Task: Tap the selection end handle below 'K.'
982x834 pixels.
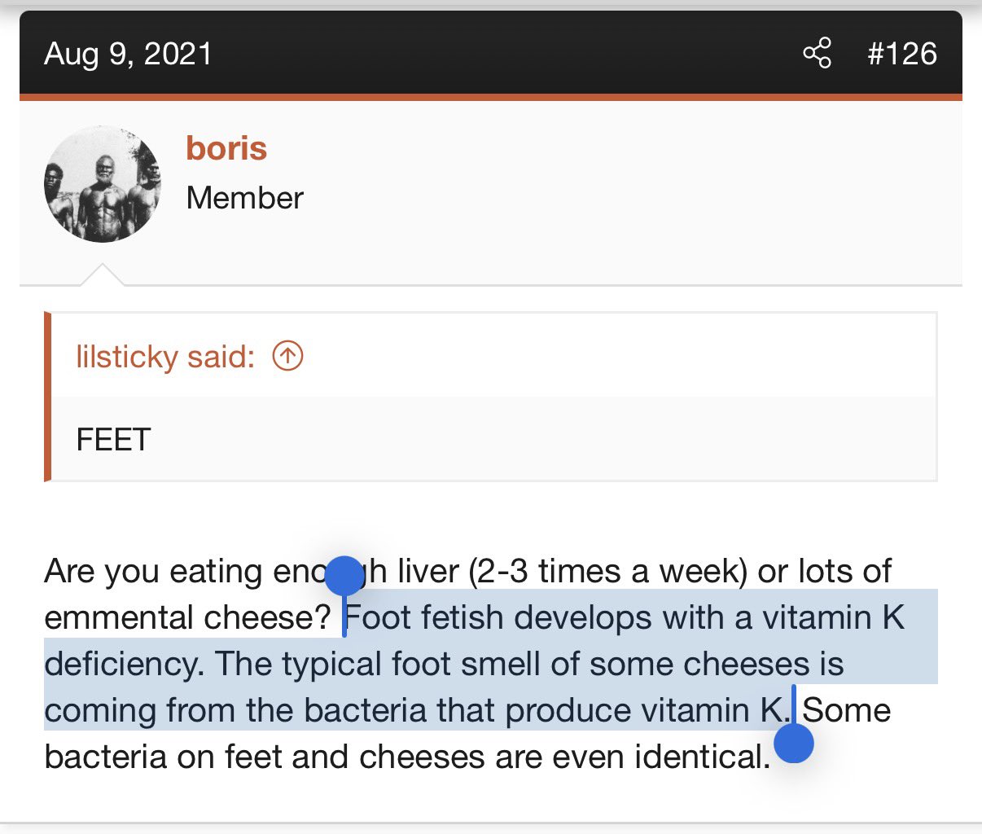Action: click(x=794, y=744)
